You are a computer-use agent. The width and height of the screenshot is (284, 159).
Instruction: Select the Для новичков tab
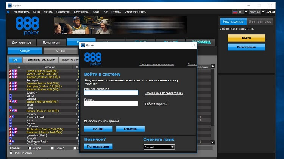click(22, 42)
